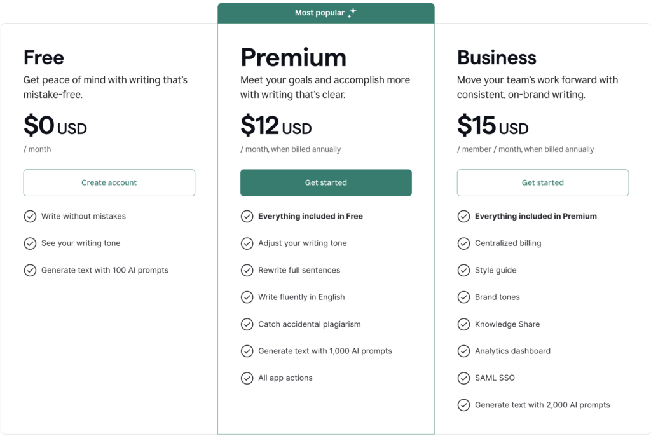The width and height of the screenshot is (651, 436).
Task: Click the "Generate text with 1,000 AI prompts" feature
Action: pos(325,351)
